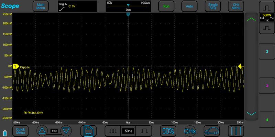Open the Trig A trigger settings box

(x=77, y=6)
